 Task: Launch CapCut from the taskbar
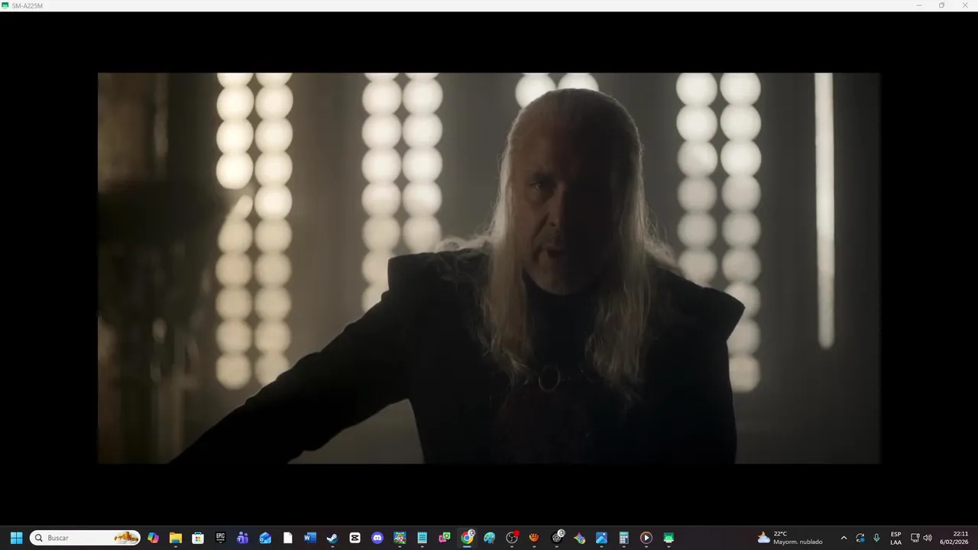click(x=355, y=538)
